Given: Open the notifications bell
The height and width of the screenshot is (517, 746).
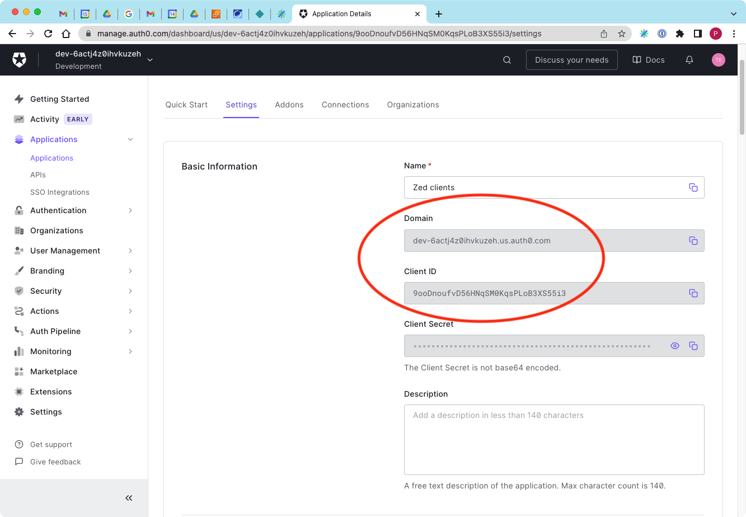Looking at the screenshot, I should coord(689,60).
